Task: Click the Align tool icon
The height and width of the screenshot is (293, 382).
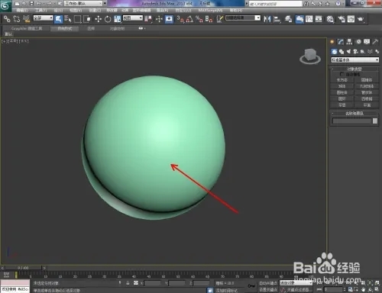Action: pyautogui.click(x=277, y=19)
